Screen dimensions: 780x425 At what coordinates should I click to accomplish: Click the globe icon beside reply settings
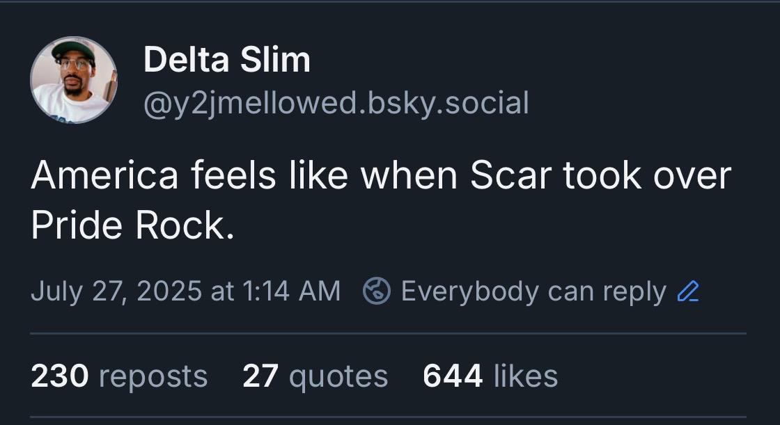click(377, 291)
